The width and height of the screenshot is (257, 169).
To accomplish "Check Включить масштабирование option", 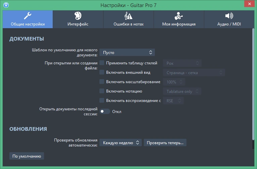I will point(102,81).
